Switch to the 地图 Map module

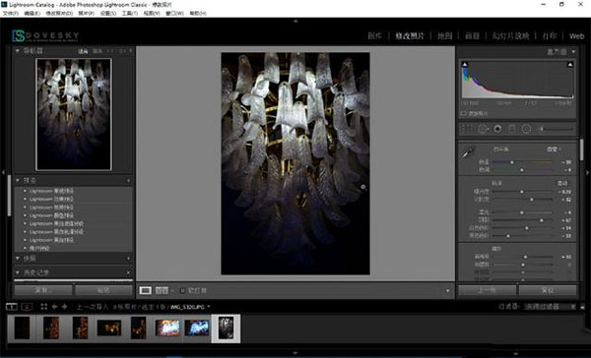point(444,35)
